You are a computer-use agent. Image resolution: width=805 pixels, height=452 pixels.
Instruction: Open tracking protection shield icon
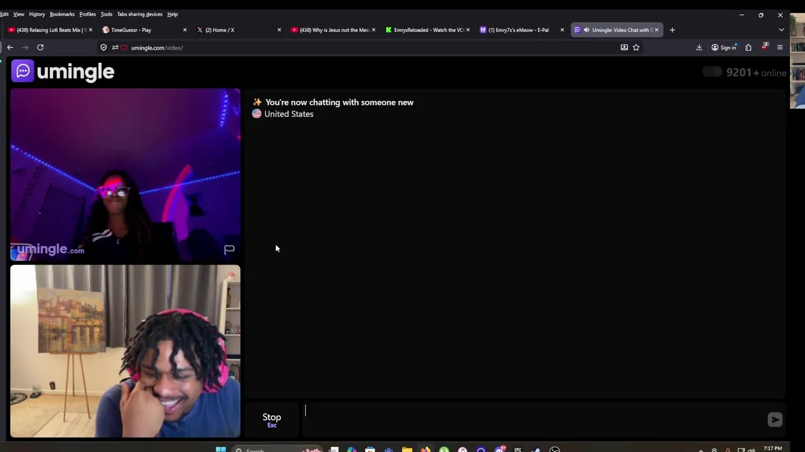pyautogui.click(x=104, y=48)
